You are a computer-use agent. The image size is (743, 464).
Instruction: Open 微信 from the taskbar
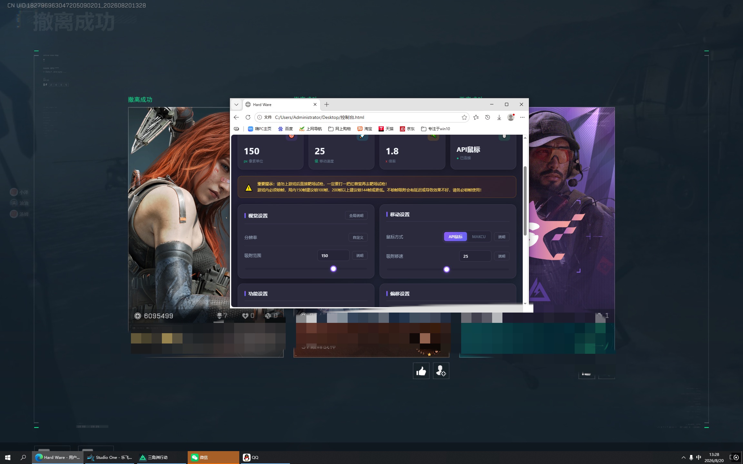coord(213,457)
